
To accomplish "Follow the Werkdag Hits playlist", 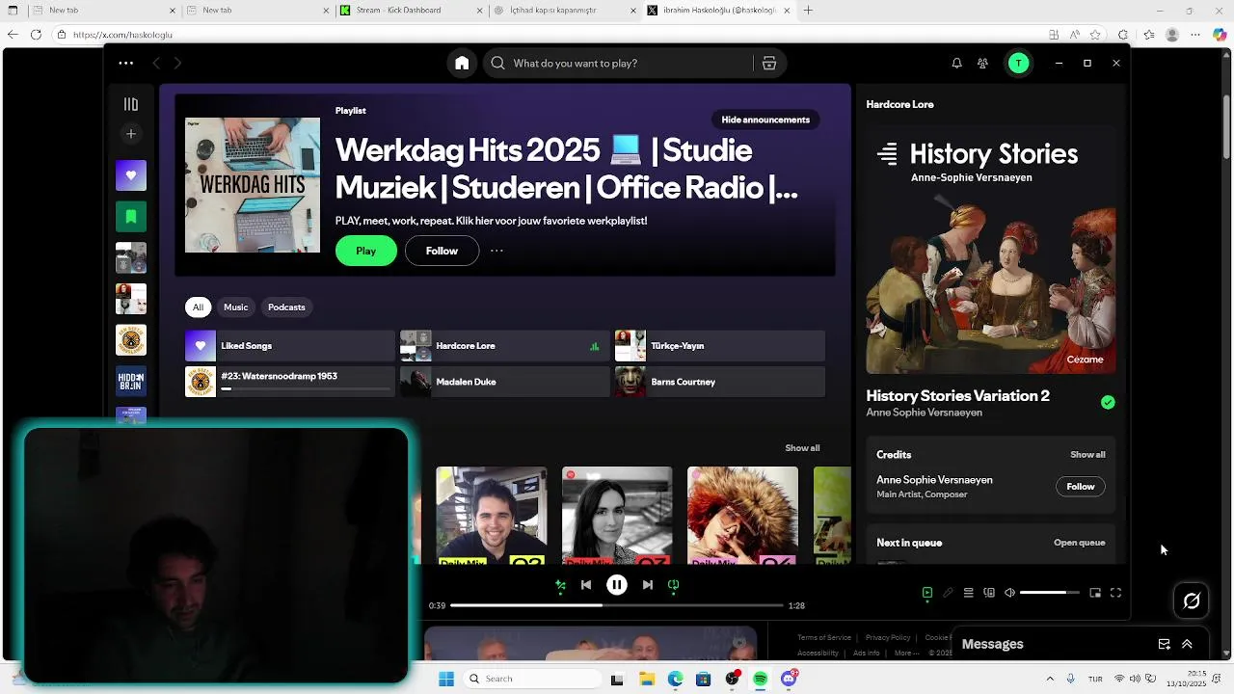I will pos(442,251).
